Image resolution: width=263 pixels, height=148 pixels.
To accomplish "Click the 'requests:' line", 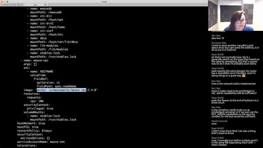I will click(35, 97).
